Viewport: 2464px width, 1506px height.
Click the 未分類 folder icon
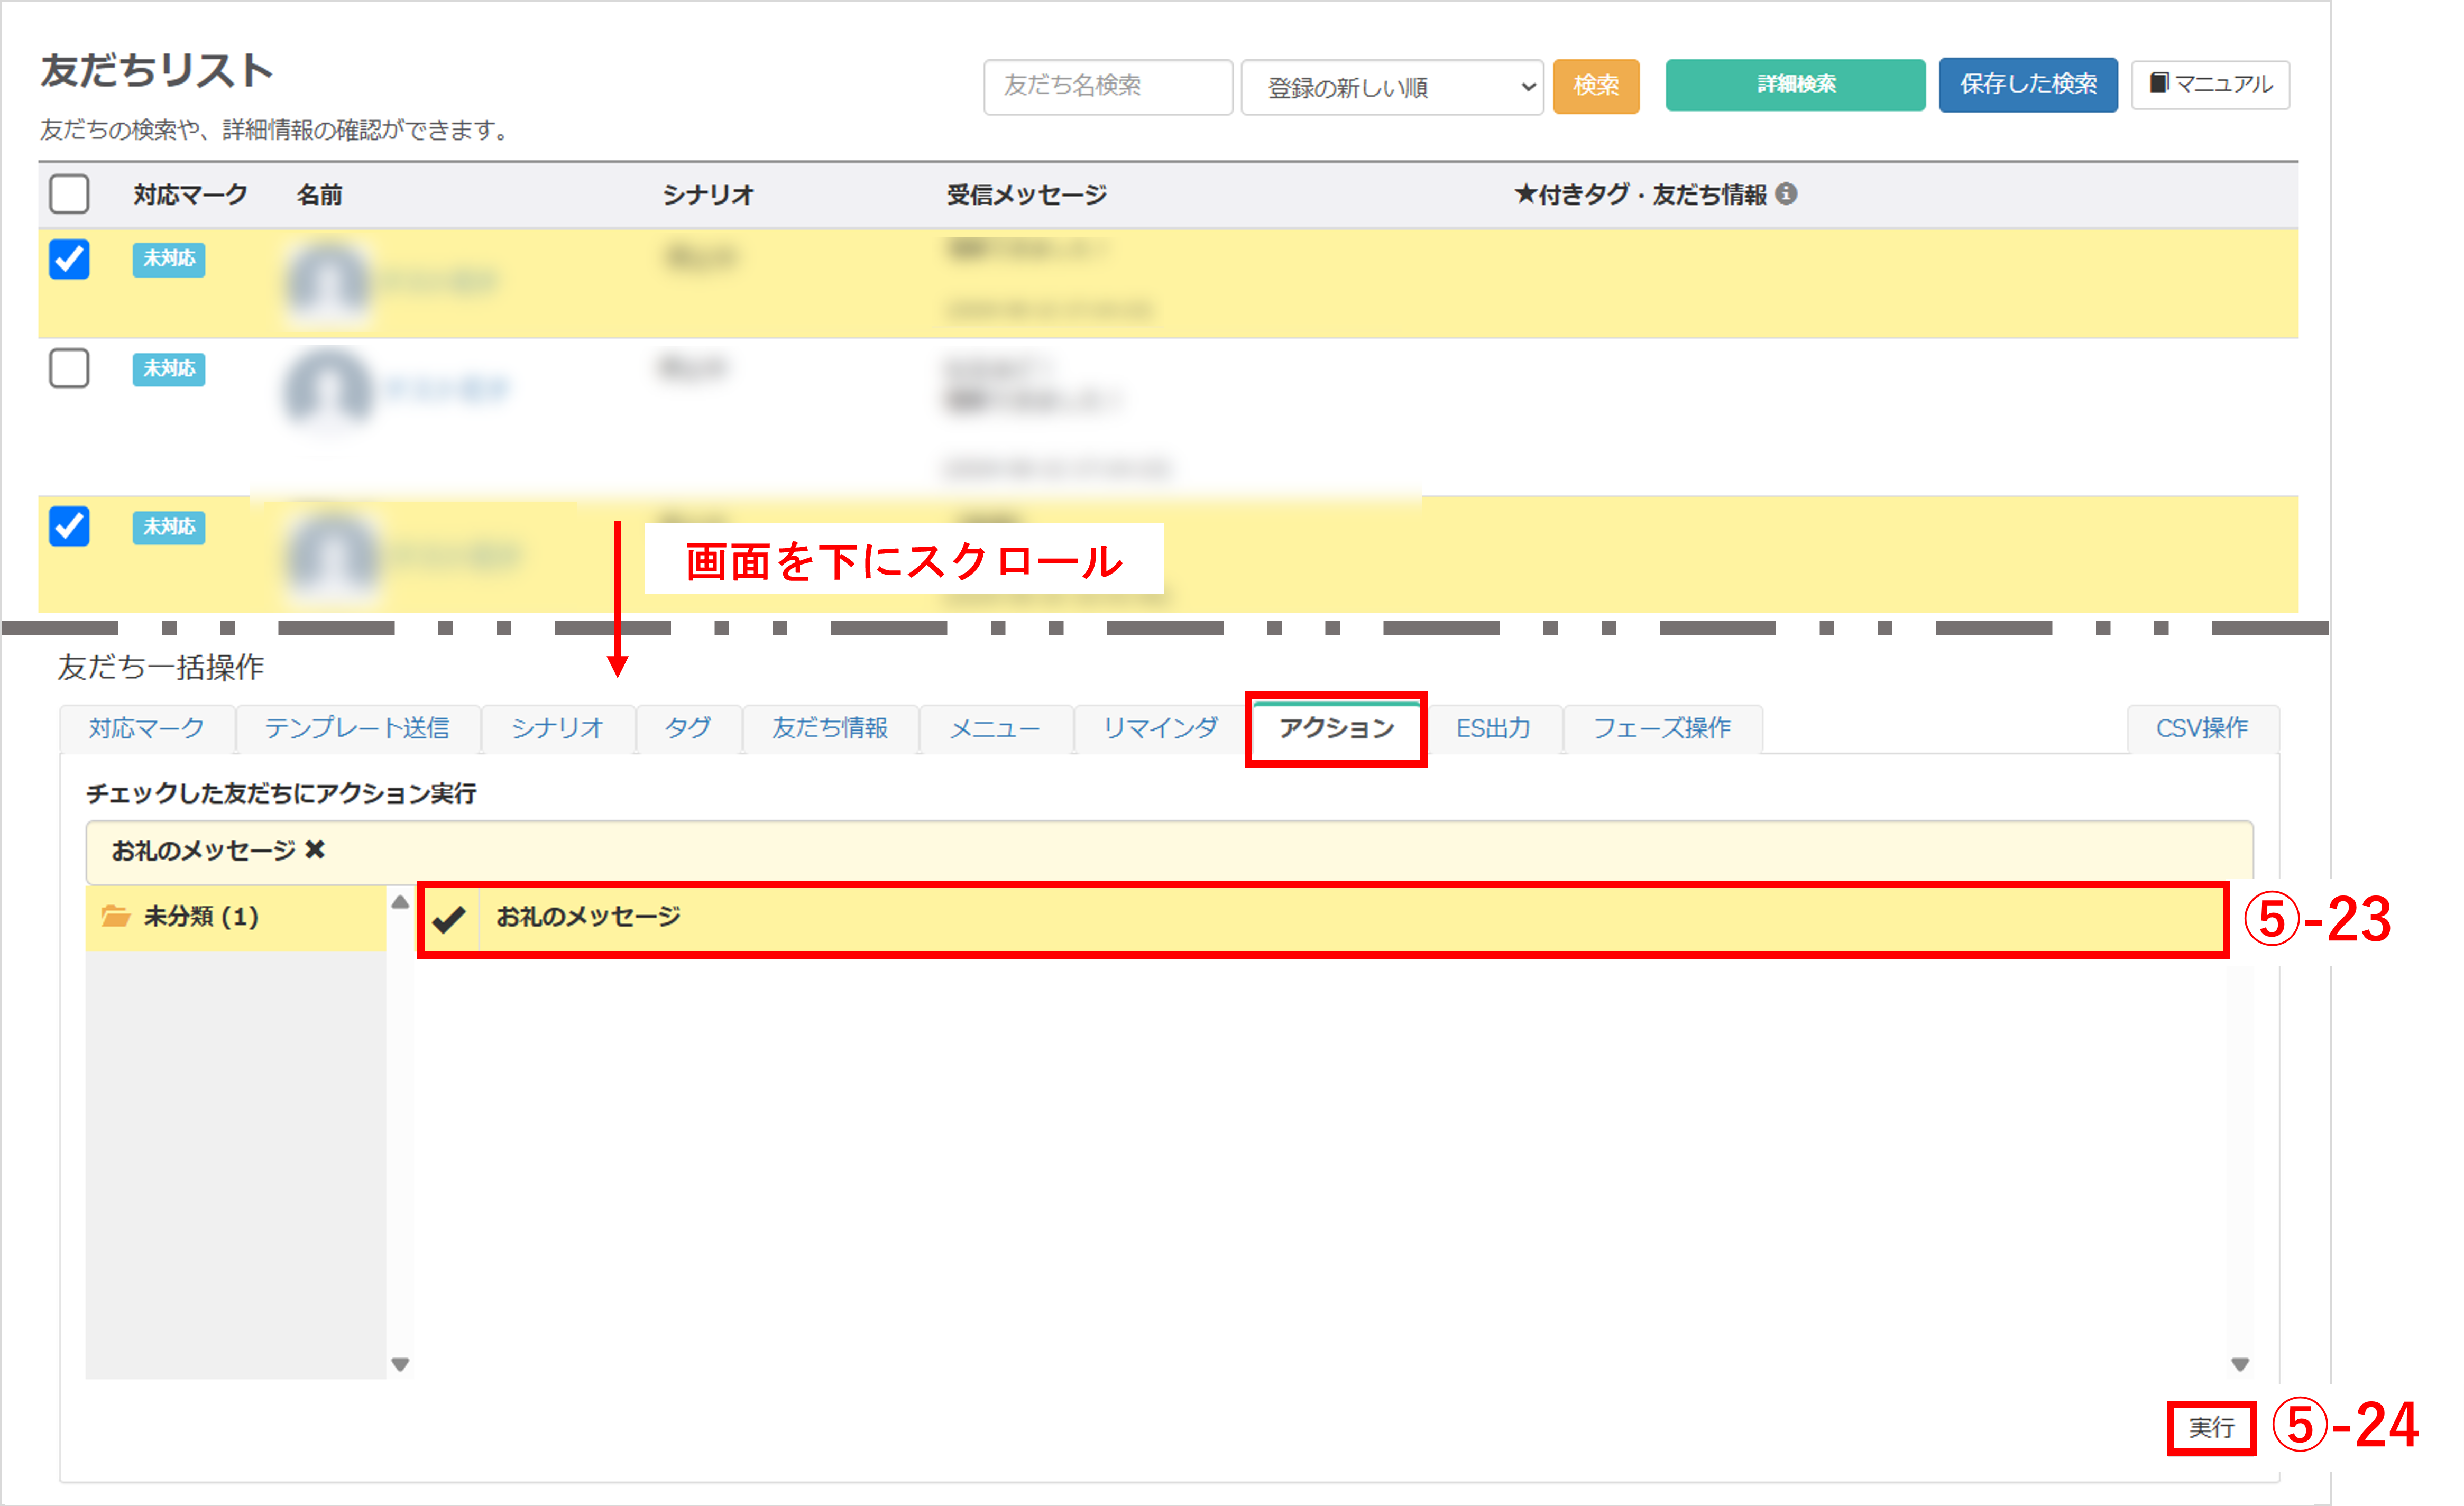pyautogui.click(x=116, y=916)
